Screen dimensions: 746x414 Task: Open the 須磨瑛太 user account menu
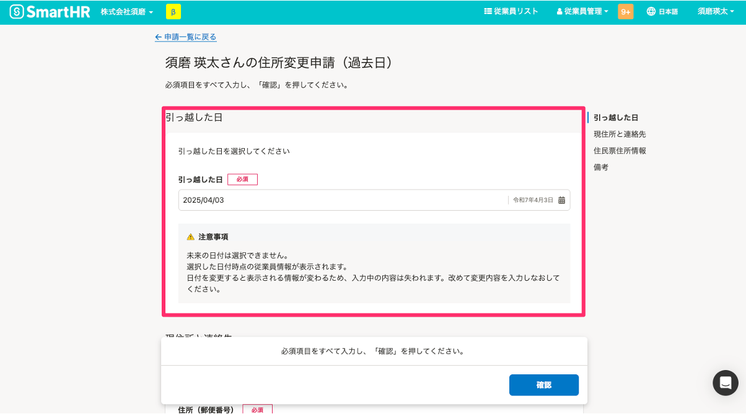coord(716,11)
